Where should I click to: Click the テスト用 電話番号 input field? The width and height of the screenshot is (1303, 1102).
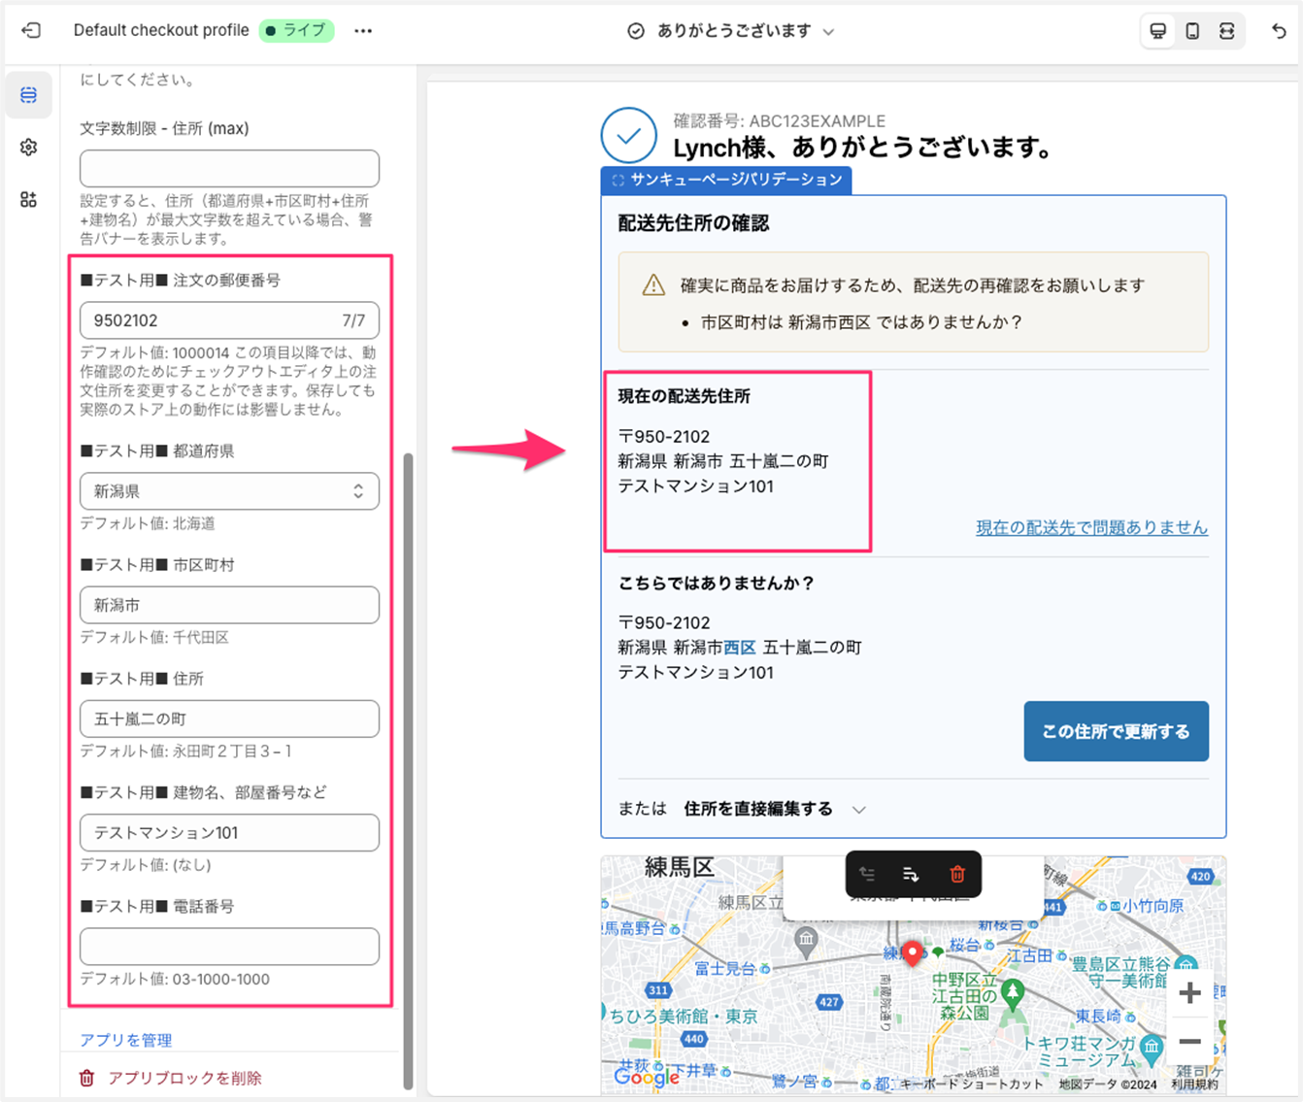point(229,946)
